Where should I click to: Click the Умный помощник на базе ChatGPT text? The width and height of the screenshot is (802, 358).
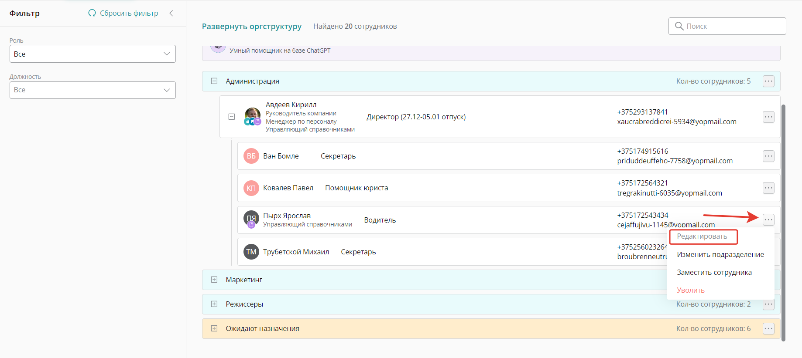tap(280, 51)
